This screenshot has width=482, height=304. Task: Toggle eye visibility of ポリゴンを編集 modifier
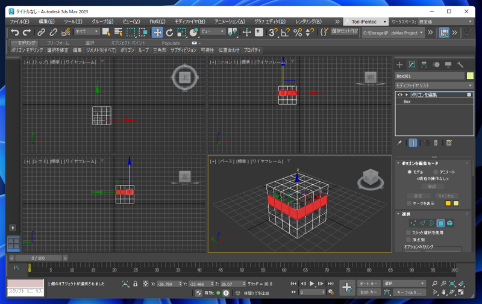(x=400, y=95)
